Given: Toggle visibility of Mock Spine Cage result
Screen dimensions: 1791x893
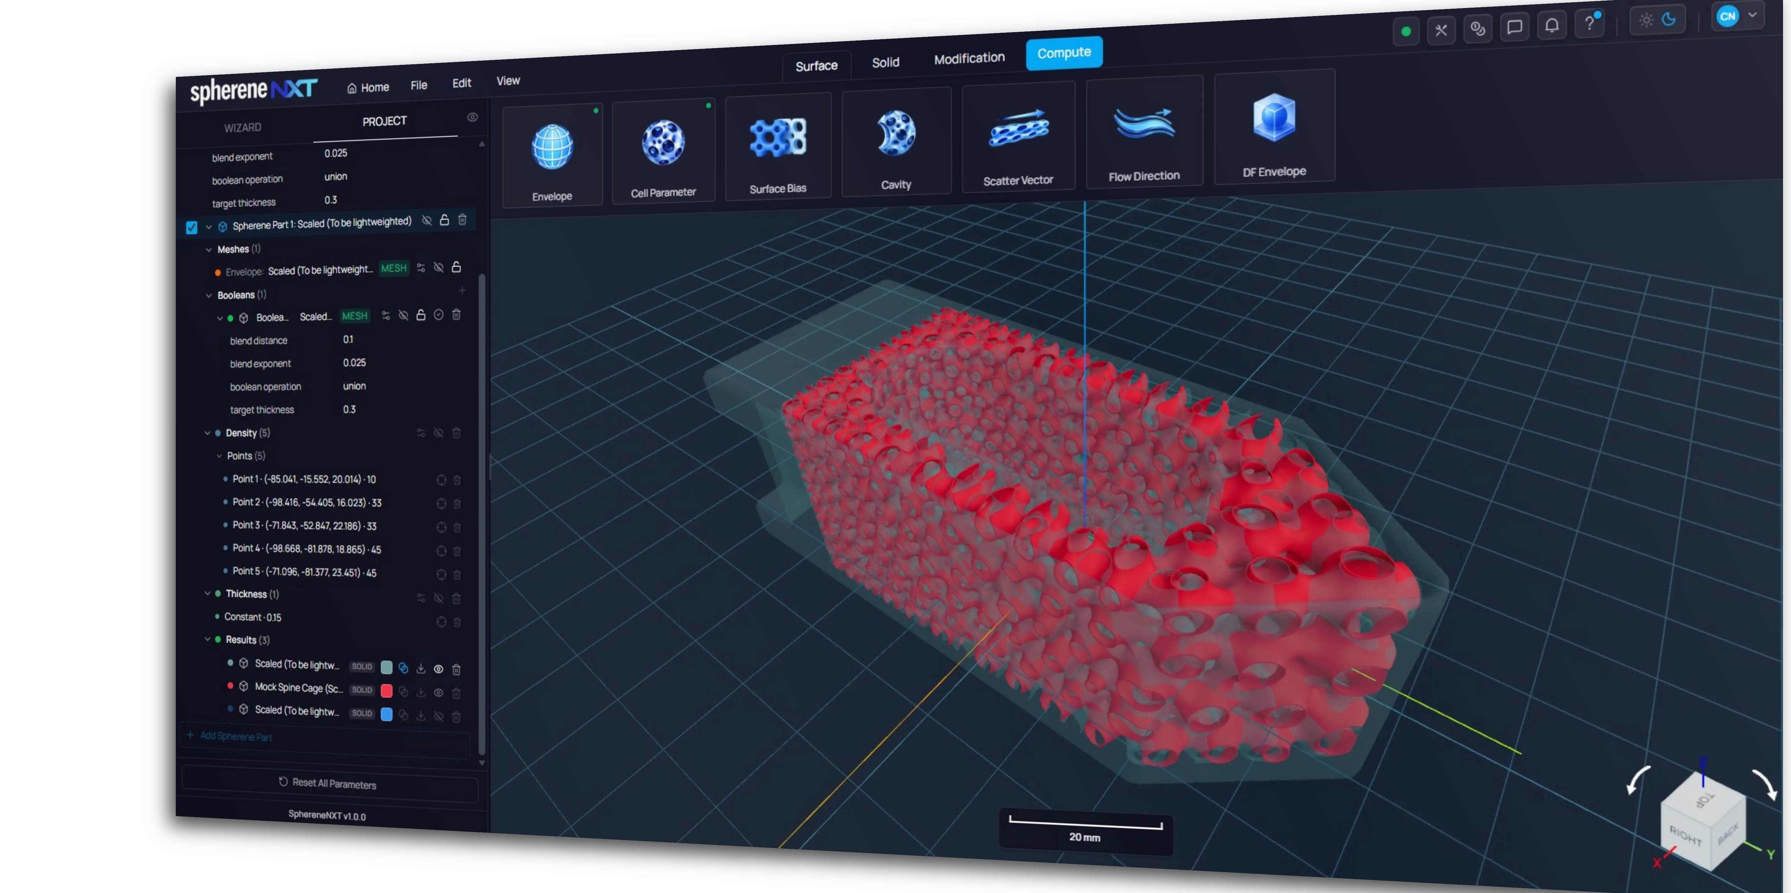Looking at the screenshot, I should tap(439, 693).
